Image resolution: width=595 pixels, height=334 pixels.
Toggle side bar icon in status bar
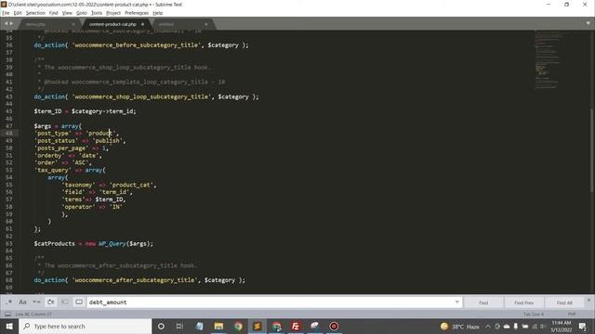click(x=7, y=315)
